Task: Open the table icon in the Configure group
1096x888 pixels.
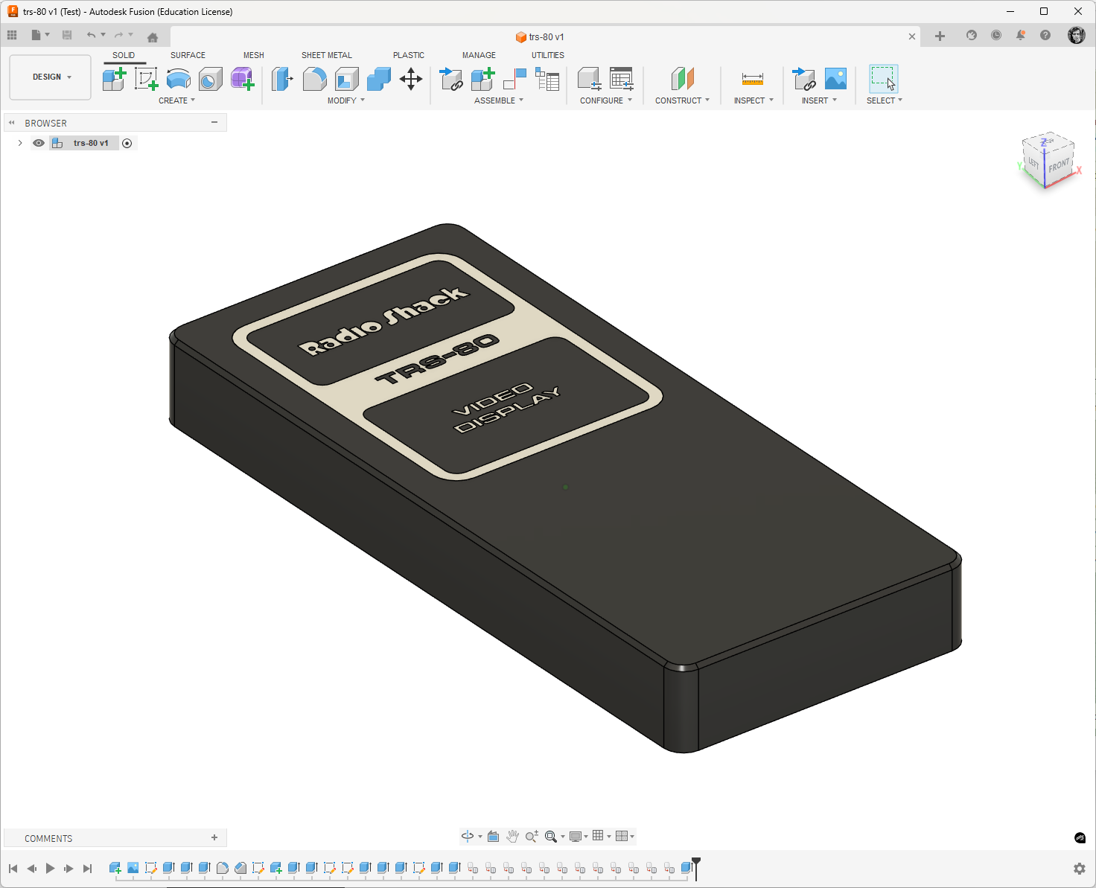Action: 622,79
